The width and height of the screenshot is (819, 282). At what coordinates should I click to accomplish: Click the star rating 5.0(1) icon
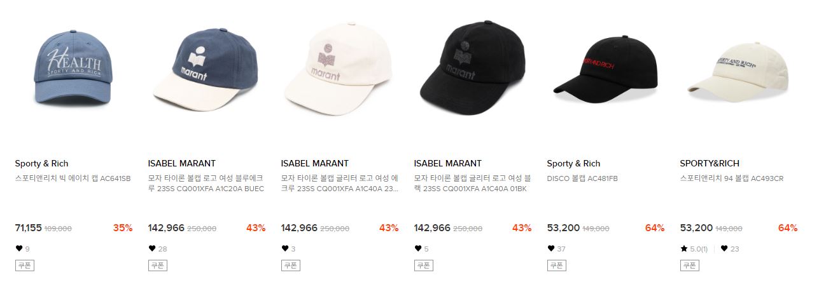pos(683,248)
